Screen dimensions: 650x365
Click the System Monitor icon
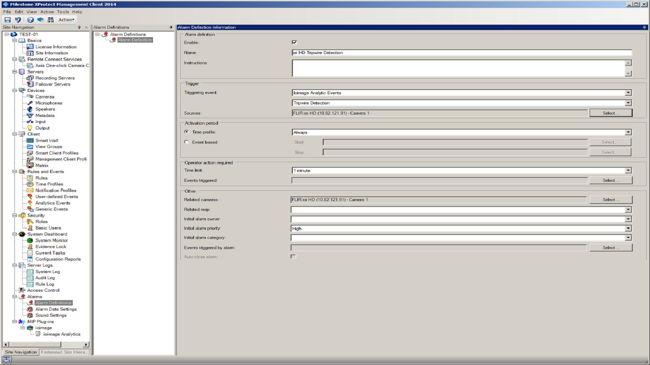coord(30,241)
